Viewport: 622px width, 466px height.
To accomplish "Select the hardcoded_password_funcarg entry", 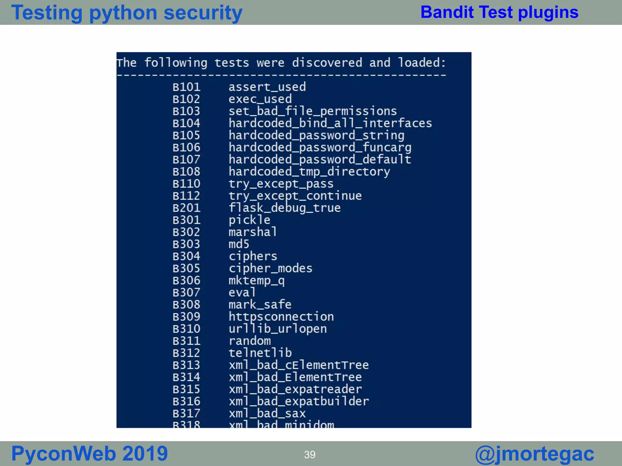I will pyautogui.click(x=320, y=148).
